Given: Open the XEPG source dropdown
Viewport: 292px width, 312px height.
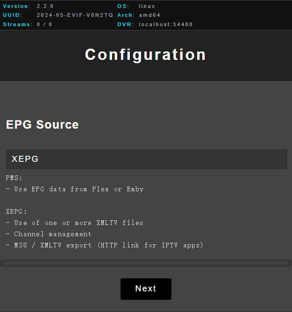Looking at the screenshot, I should click(146, 159).
